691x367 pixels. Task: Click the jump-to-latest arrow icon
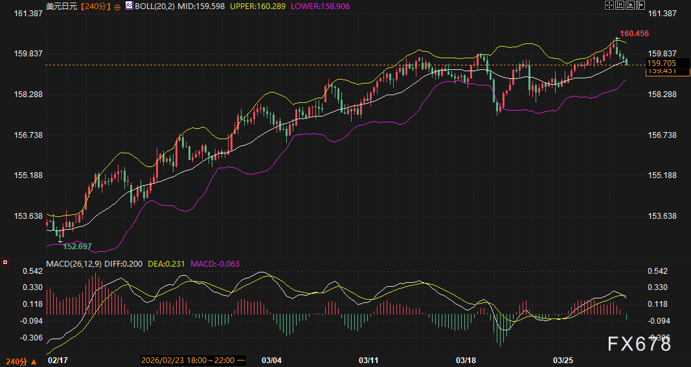click(x=641, y=5)
